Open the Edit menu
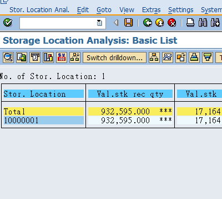222x199 pixels. point(83,10)
